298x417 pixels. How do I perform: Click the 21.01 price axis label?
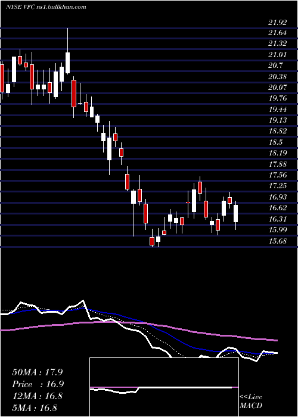[278, 55]
